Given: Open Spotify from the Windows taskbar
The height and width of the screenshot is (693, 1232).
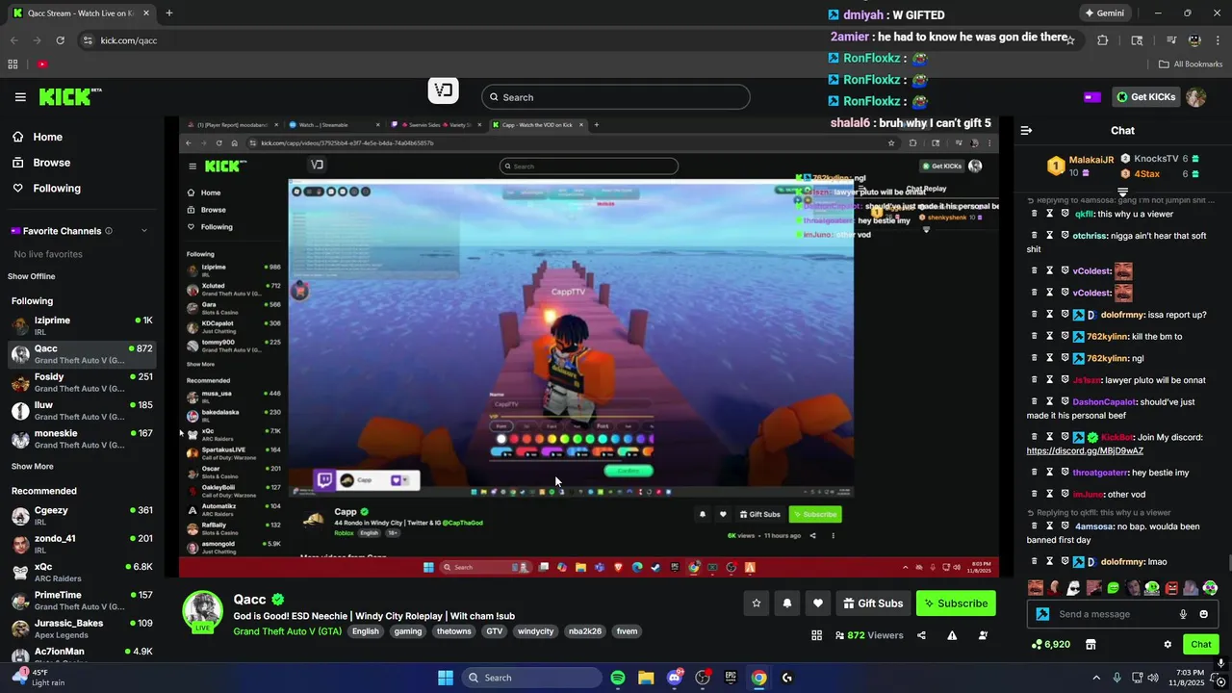Looking at the screenshot, I should pos(618,678).
